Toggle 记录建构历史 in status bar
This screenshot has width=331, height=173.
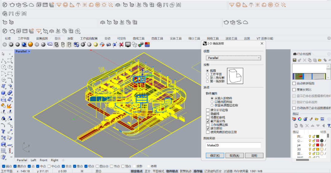click(213, 171)
